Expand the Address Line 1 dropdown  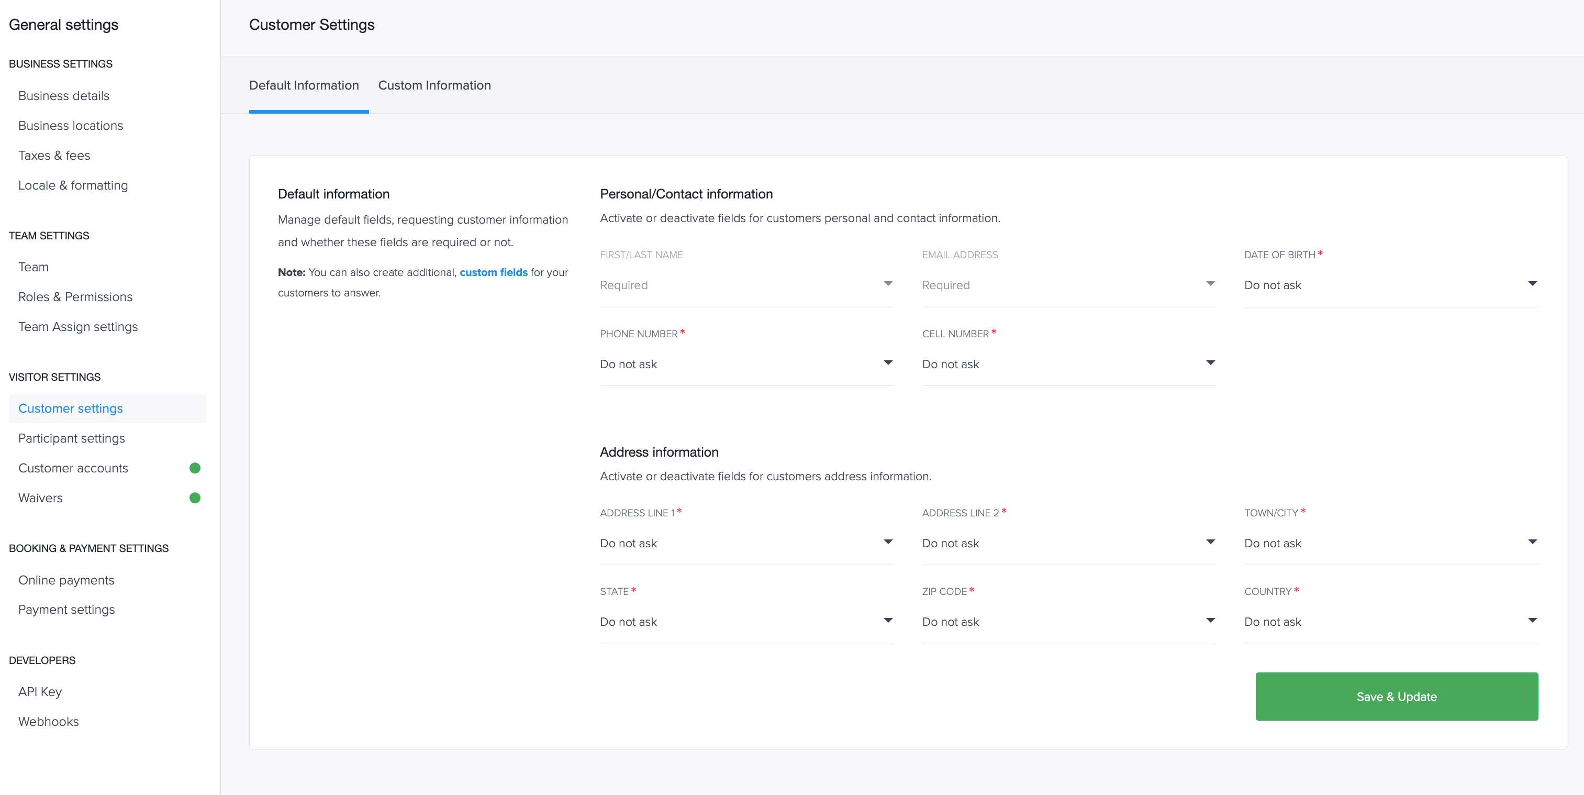click(x=746, y=543)
